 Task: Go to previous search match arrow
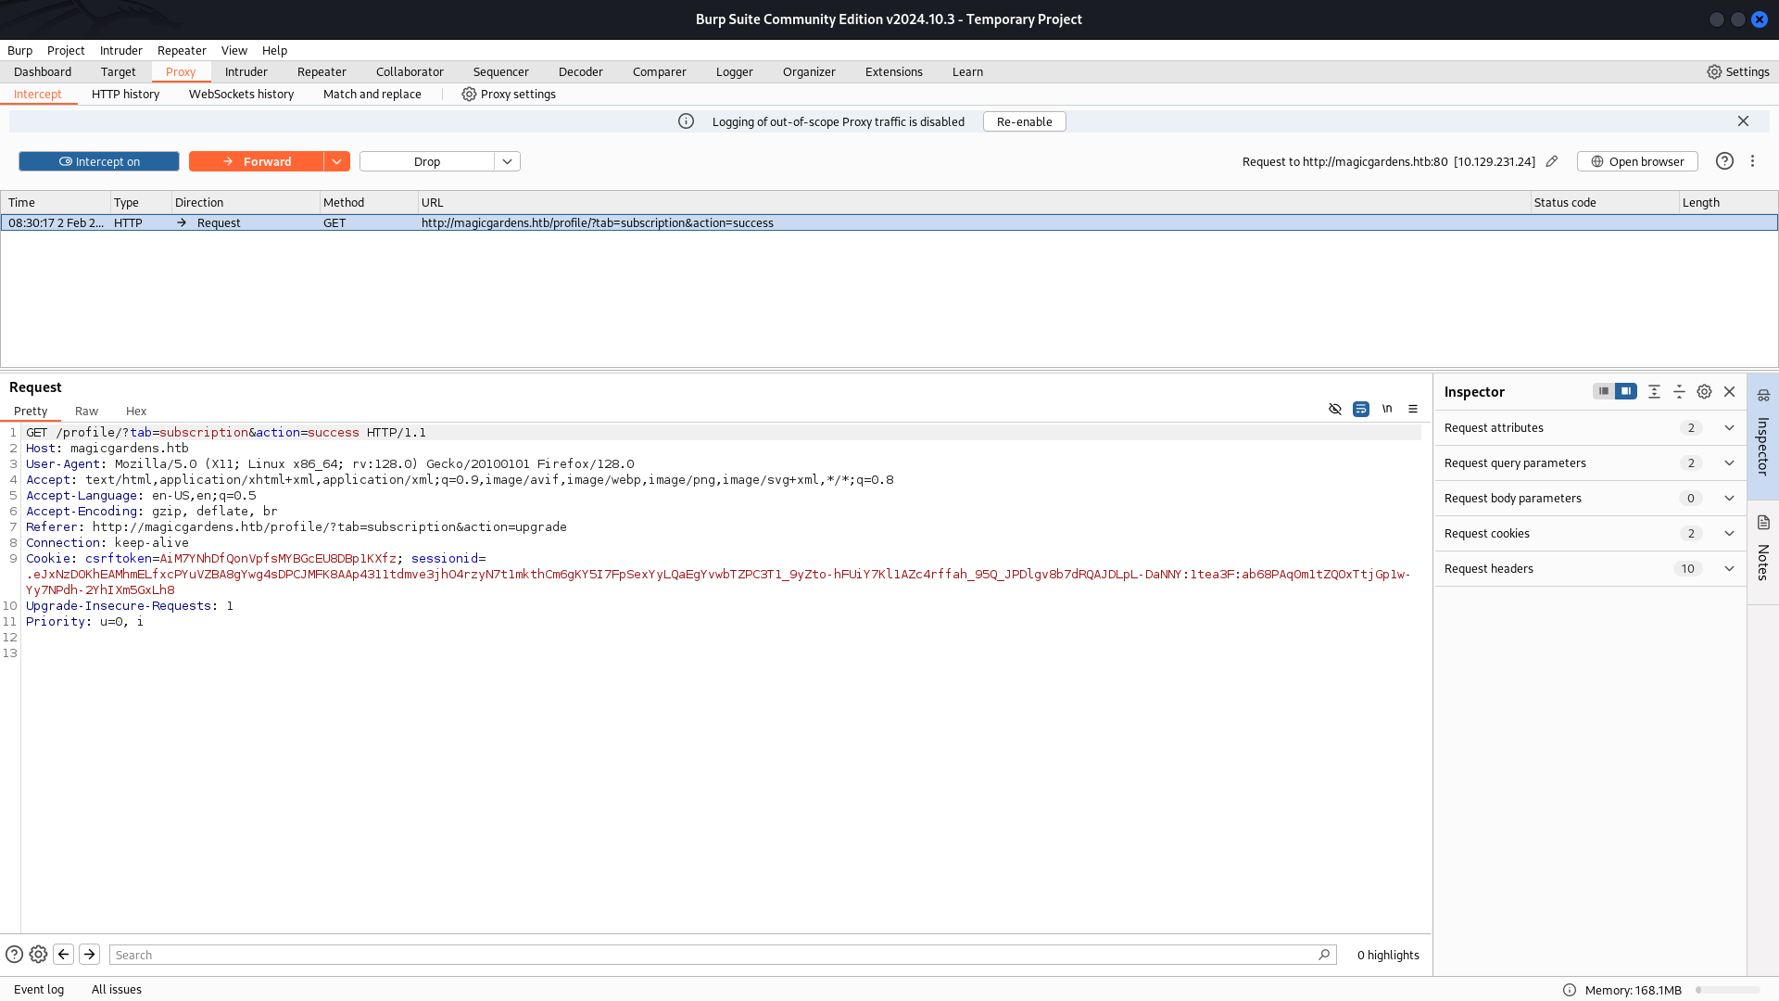pos(63,954)
